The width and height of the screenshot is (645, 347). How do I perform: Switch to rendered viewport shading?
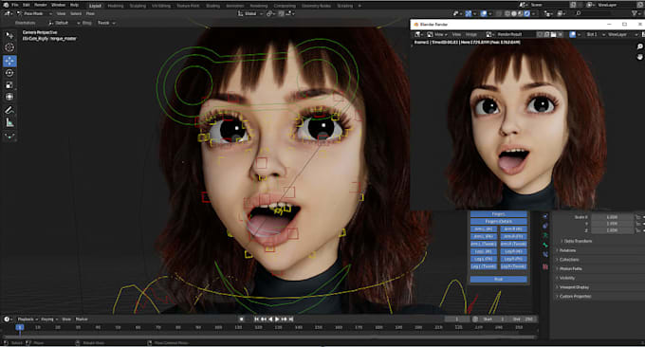tap(527, 13)
